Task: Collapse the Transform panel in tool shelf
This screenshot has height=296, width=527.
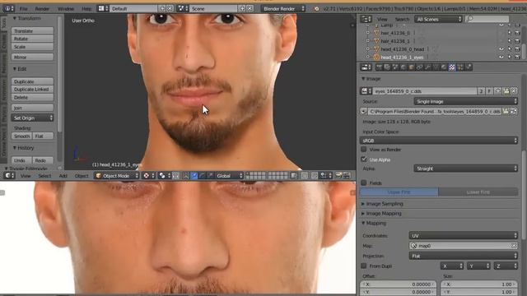Action: click(x=26, y=18)
